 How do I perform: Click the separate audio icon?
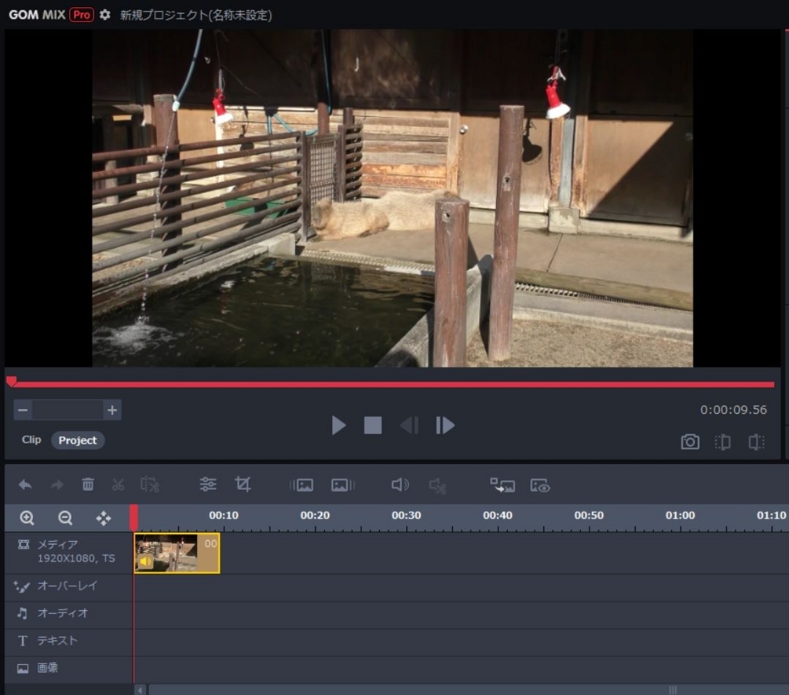click(x=438, y=485)
